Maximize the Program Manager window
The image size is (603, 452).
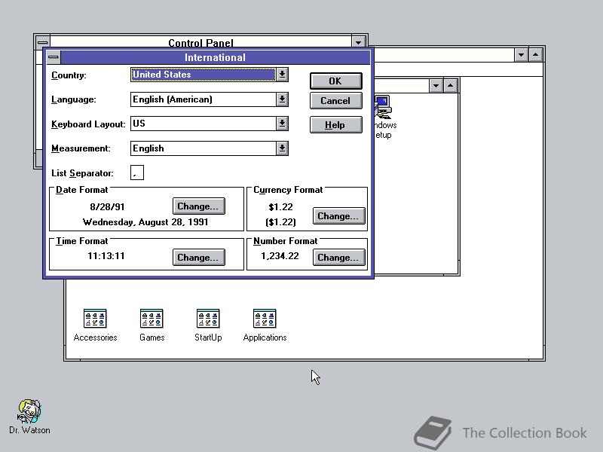(536, 55)
